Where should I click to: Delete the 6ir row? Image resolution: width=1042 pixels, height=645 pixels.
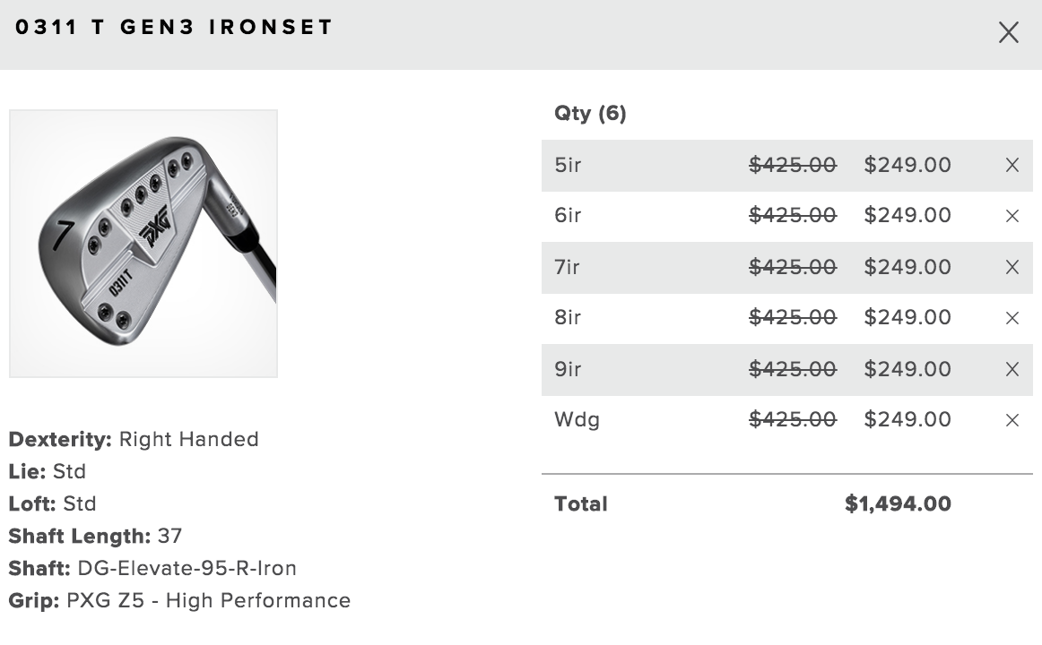point(1012,216)
